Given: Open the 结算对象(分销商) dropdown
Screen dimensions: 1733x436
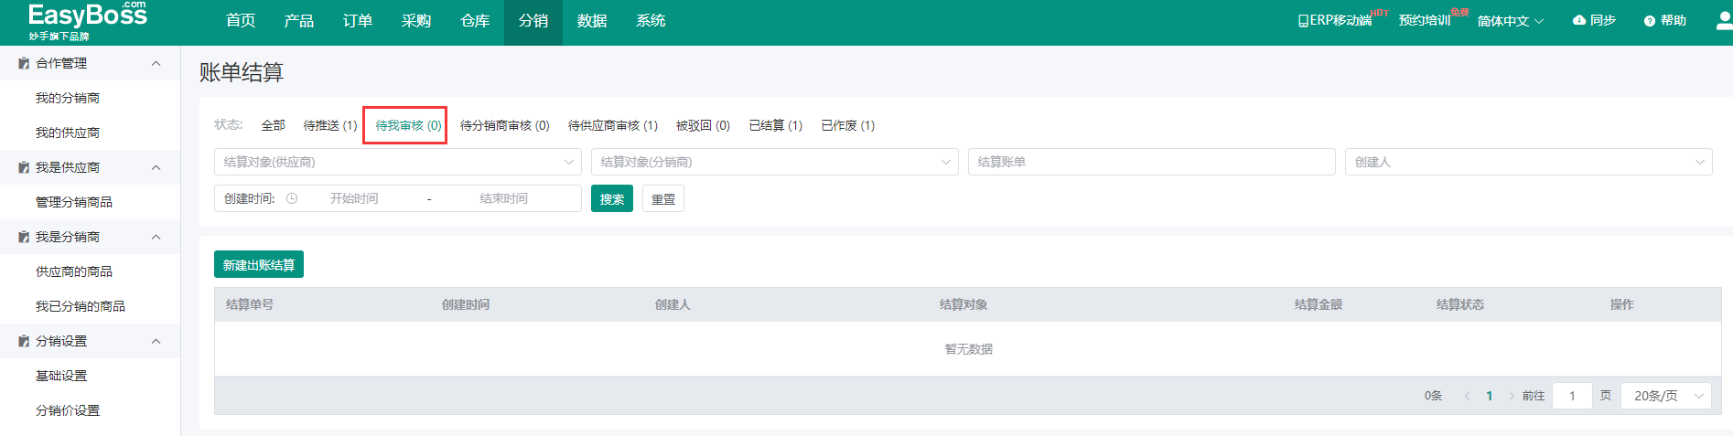Looking at the screenshot, I should 775,162.
